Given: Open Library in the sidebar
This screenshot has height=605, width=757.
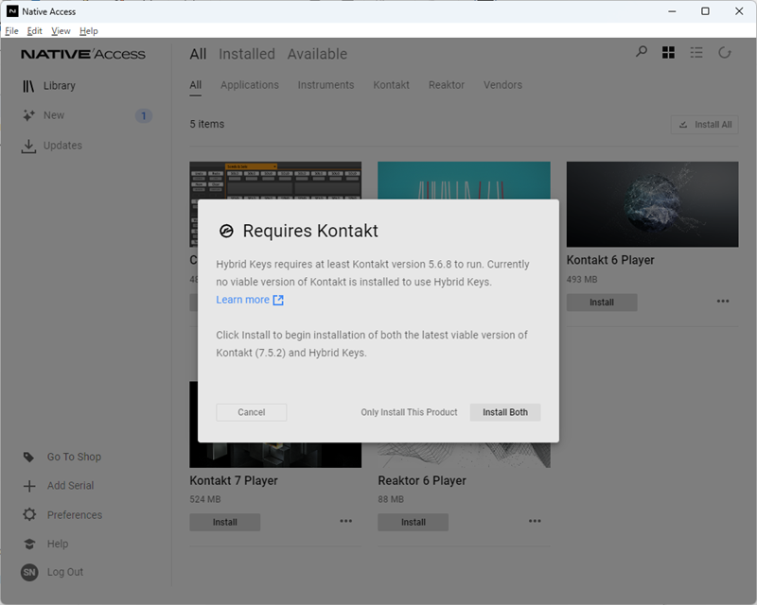Looking at the screenshot, I should coord(60,86).
